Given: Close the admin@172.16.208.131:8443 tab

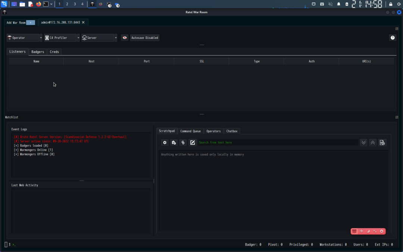Looking at the screenshot, I should tap(83, 22).
